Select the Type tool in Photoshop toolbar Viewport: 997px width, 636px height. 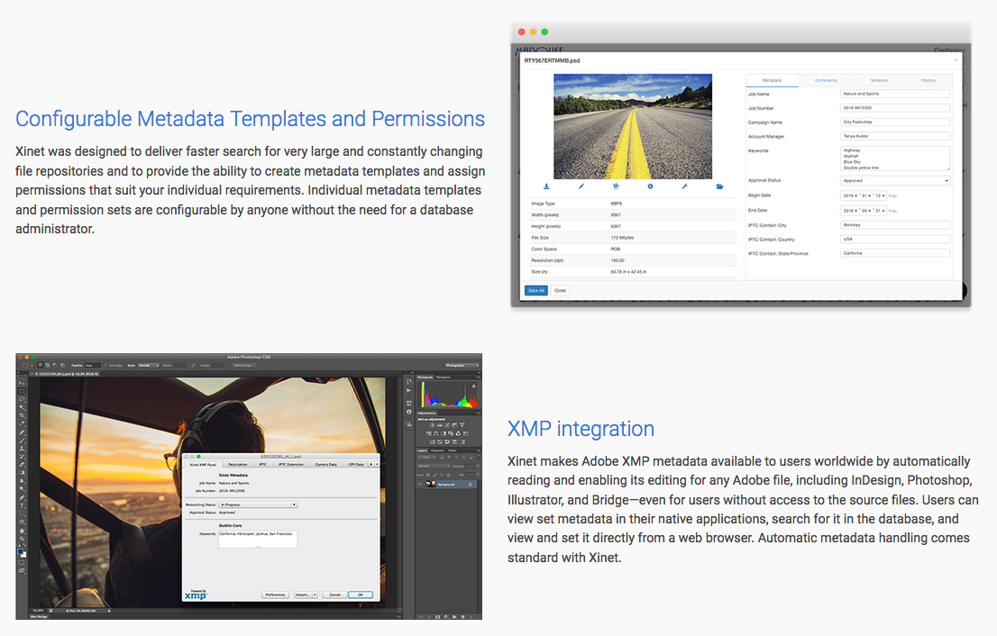22,505
